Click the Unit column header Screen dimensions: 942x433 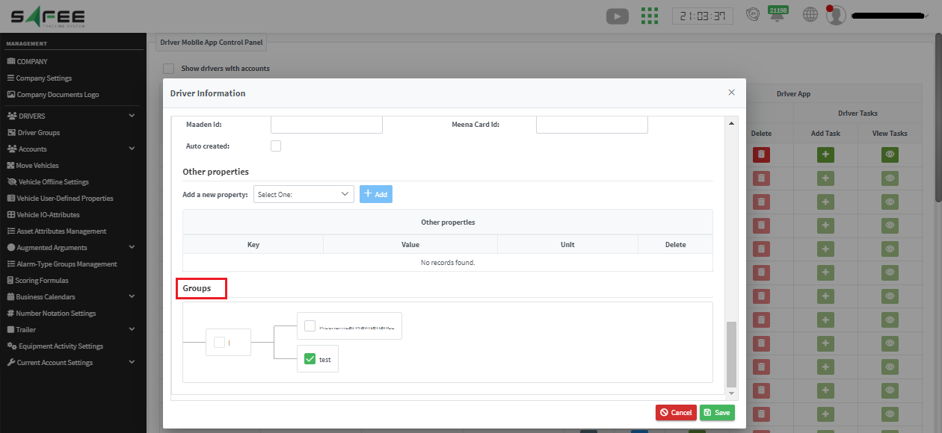click(567, 244)
